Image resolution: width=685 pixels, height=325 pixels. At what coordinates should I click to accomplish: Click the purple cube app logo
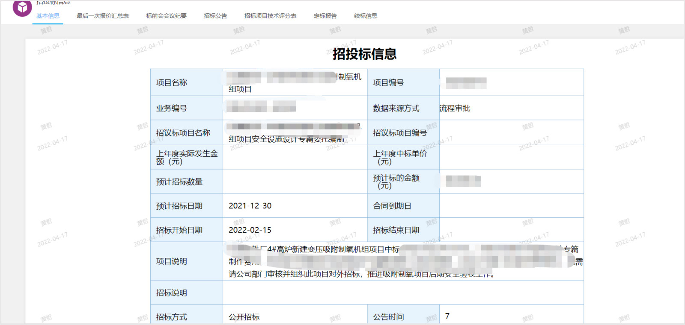point(22,8)
